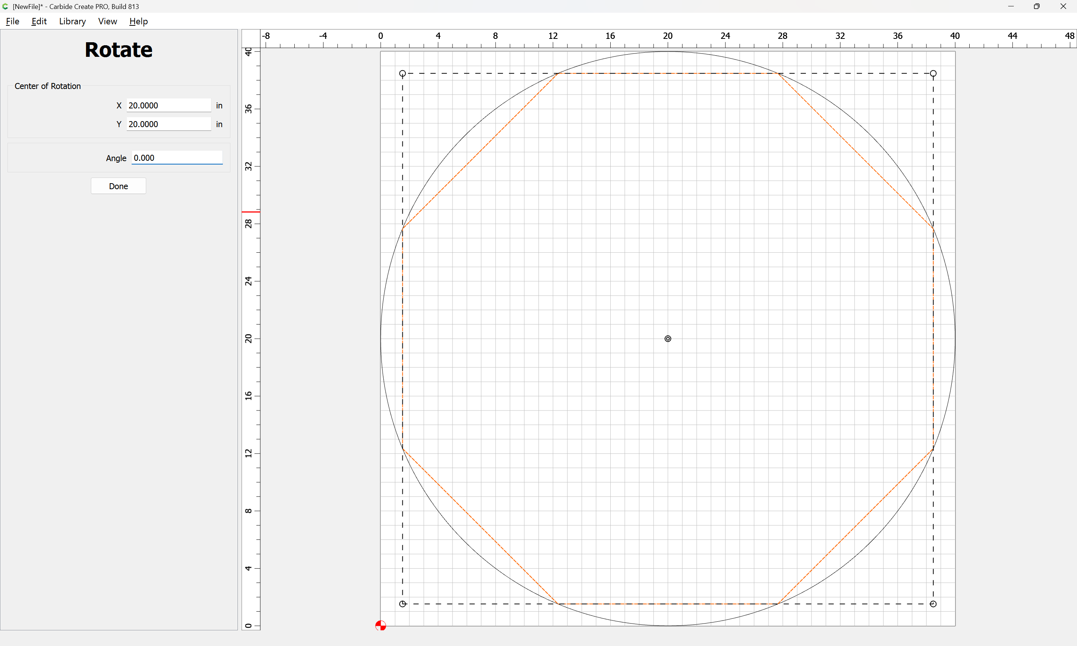Open the File menu
Image resolution: width=1077 pixels, height=646 pixels.
13,21
